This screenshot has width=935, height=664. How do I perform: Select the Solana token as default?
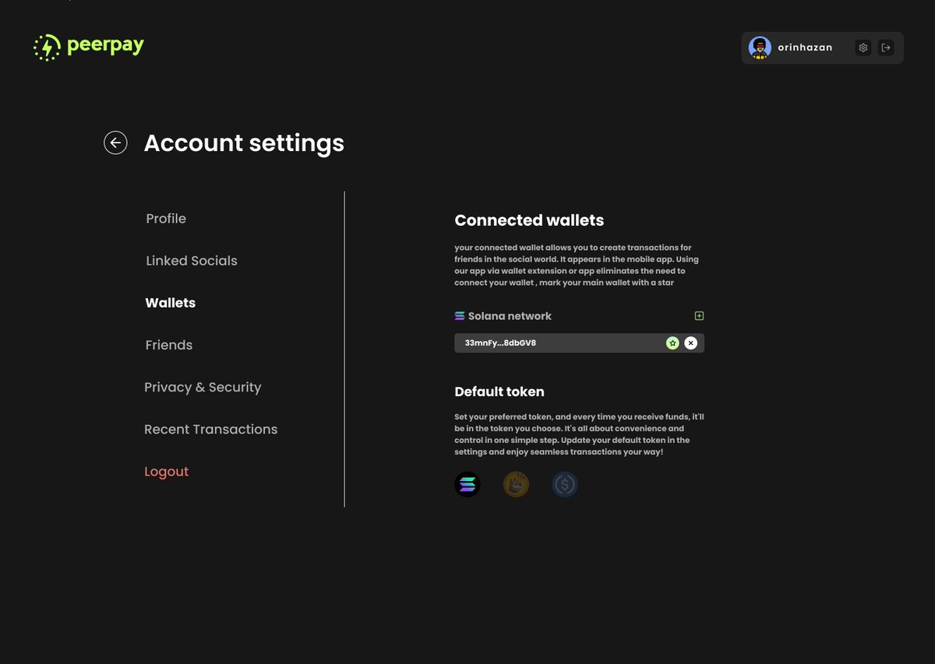pos(467,485)
